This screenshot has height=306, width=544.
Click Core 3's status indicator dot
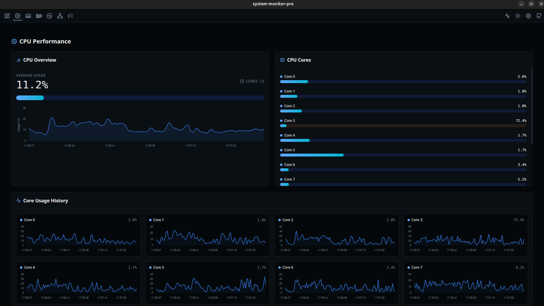click(x=282, y=120)
